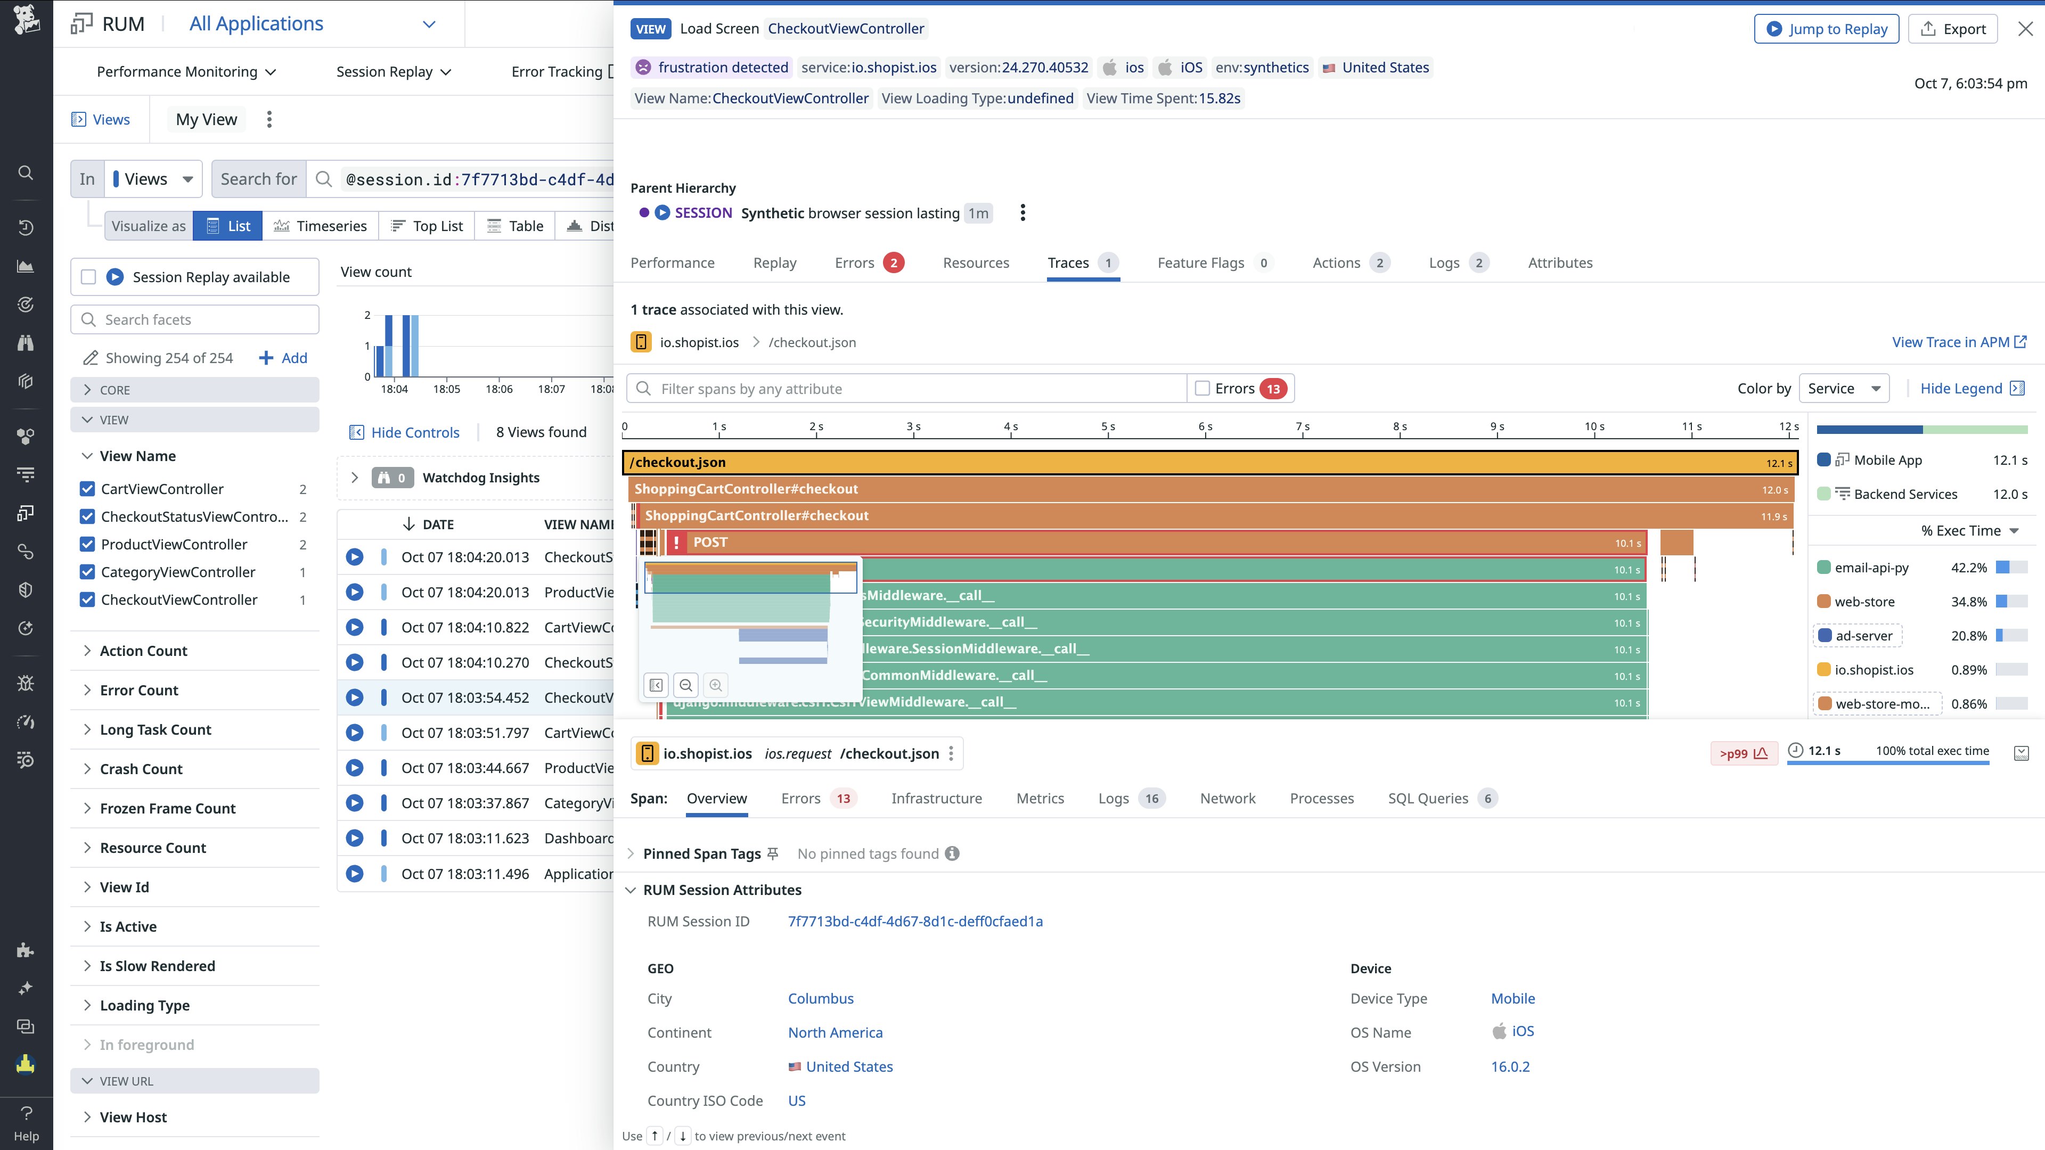2045x1150 pixels.
Task: Open the Color by Service dropdown
Action: (1843, 388)
